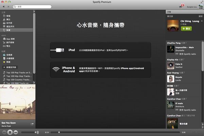Open the Inbox (收件匣) icon in sidebar
Viewport: 204px width, 136px height.
pyautogui.click(x=4, y=23)
